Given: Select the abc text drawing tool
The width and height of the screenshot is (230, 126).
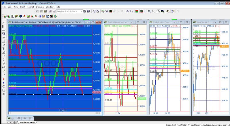Looking at the screenshot, I should [x=4, y=94].
